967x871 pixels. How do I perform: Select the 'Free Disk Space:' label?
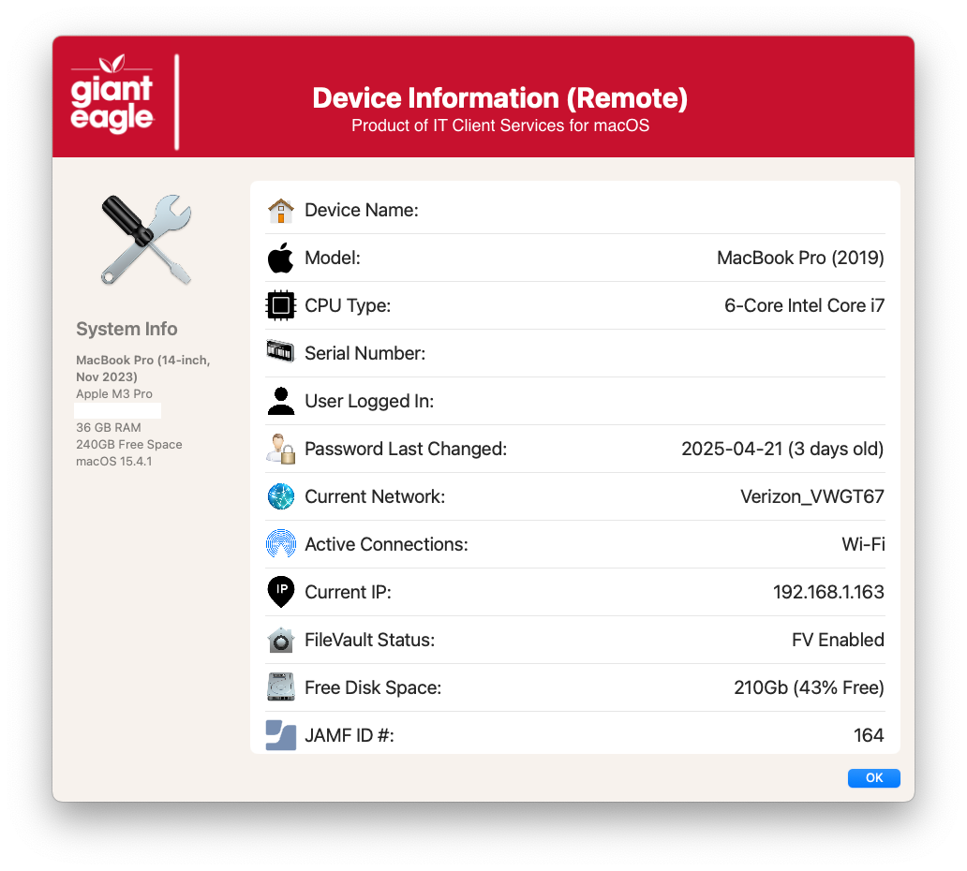[x=373, y=688]
